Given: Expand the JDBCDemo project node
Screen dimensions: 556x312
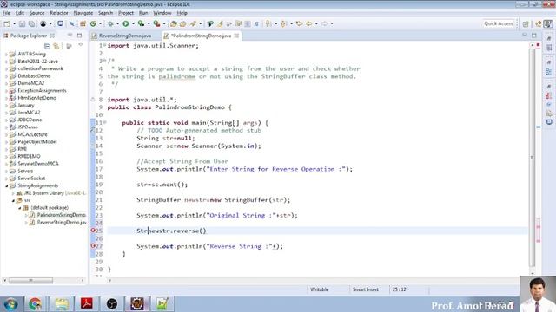Looking at the screenshot, I should 6,120.
